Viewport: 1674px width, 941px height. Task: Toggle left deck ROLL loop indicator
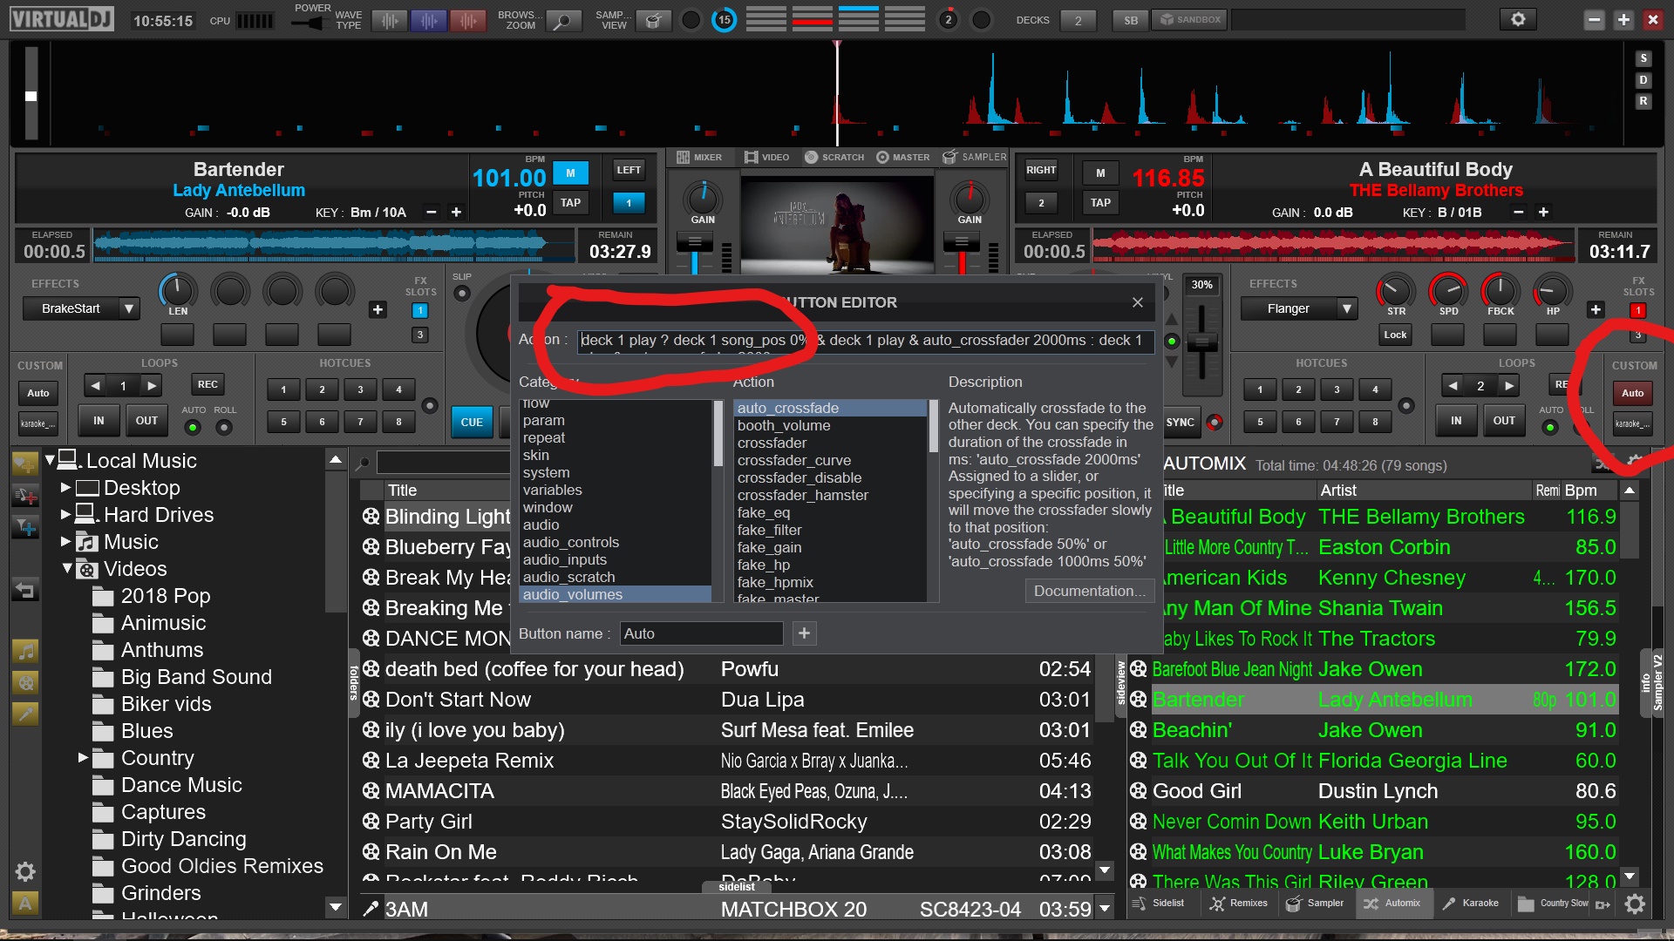point(224,427)
